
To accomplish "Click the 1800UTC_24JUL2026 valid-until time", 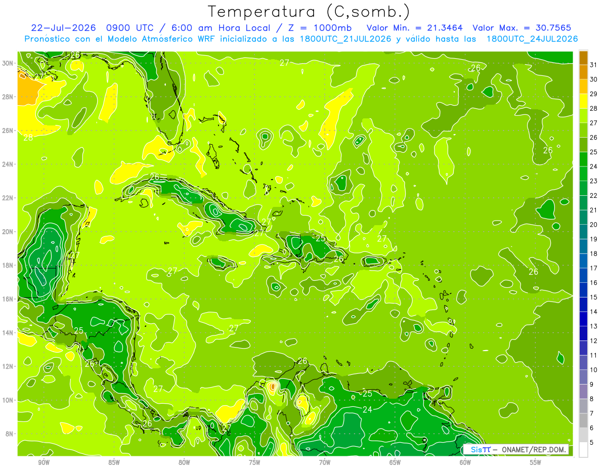I will 532,39.
